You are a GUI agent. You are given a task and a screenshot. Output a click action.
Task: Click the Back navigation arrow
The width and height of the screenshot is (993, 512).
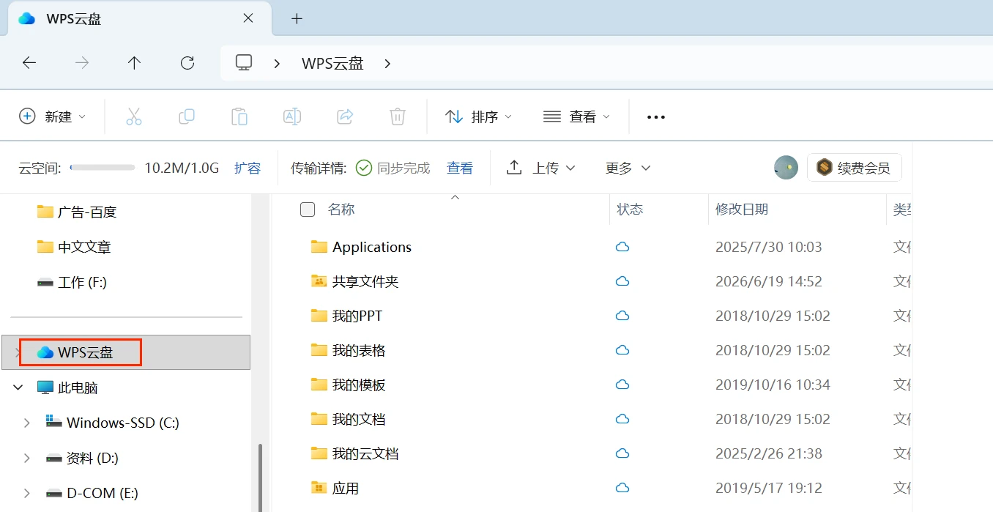29,63
